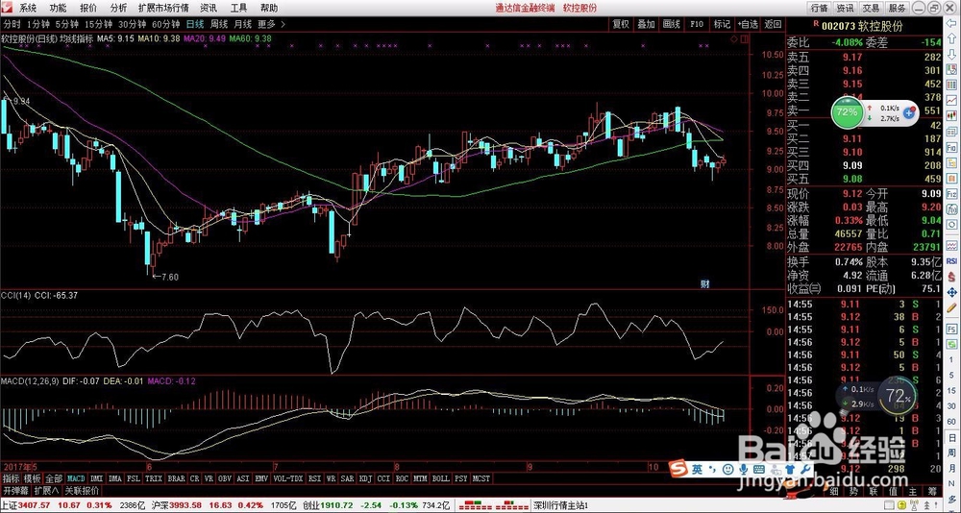The height and width of the screenshot is (513, 961).
Task: Click the 财 finance marker on chart
Action: 705,283
